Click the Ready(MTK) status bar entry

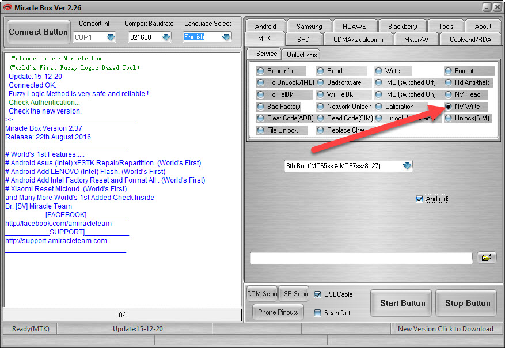(31, 328)
